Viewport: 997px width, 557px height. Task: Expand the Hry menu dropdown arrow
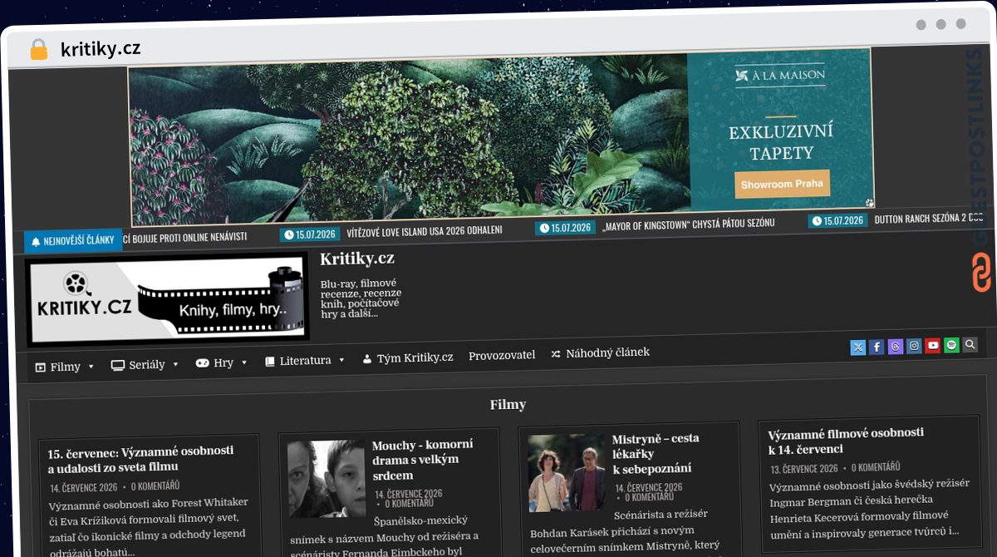pos(243,362)
